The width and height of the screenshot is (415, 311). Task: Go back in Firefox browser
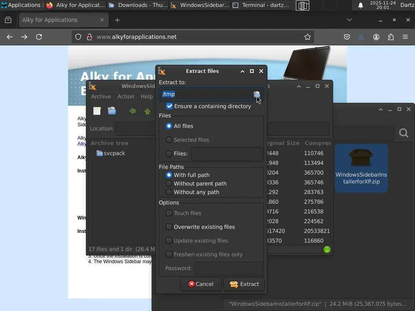[10, 37]
